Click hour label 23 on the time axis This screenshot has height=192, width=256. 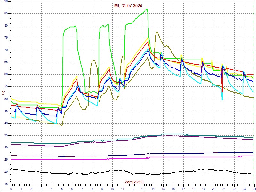tap(244, 188)
